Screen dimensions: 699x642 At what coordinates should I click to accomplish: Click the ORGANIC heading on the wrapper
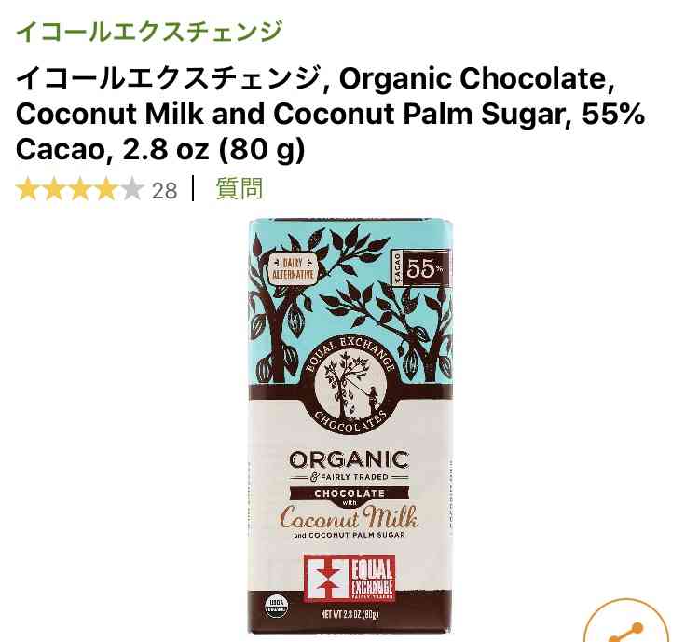349,459
